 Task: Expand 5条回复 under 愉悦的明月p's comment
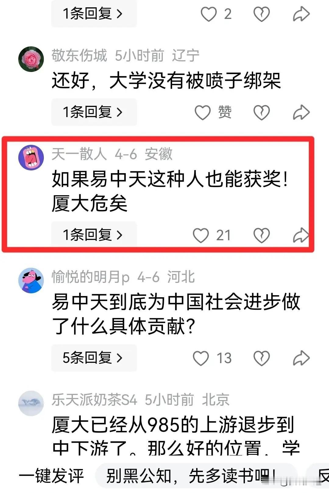(x=94, y=358)
